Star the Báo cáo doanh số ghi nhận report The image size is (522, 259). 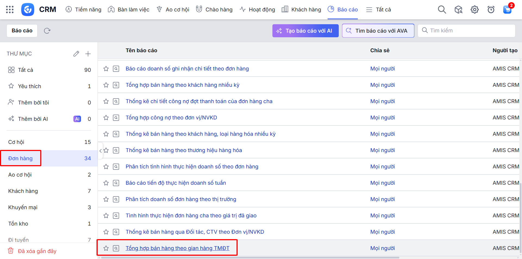click(x=106, y=69)
